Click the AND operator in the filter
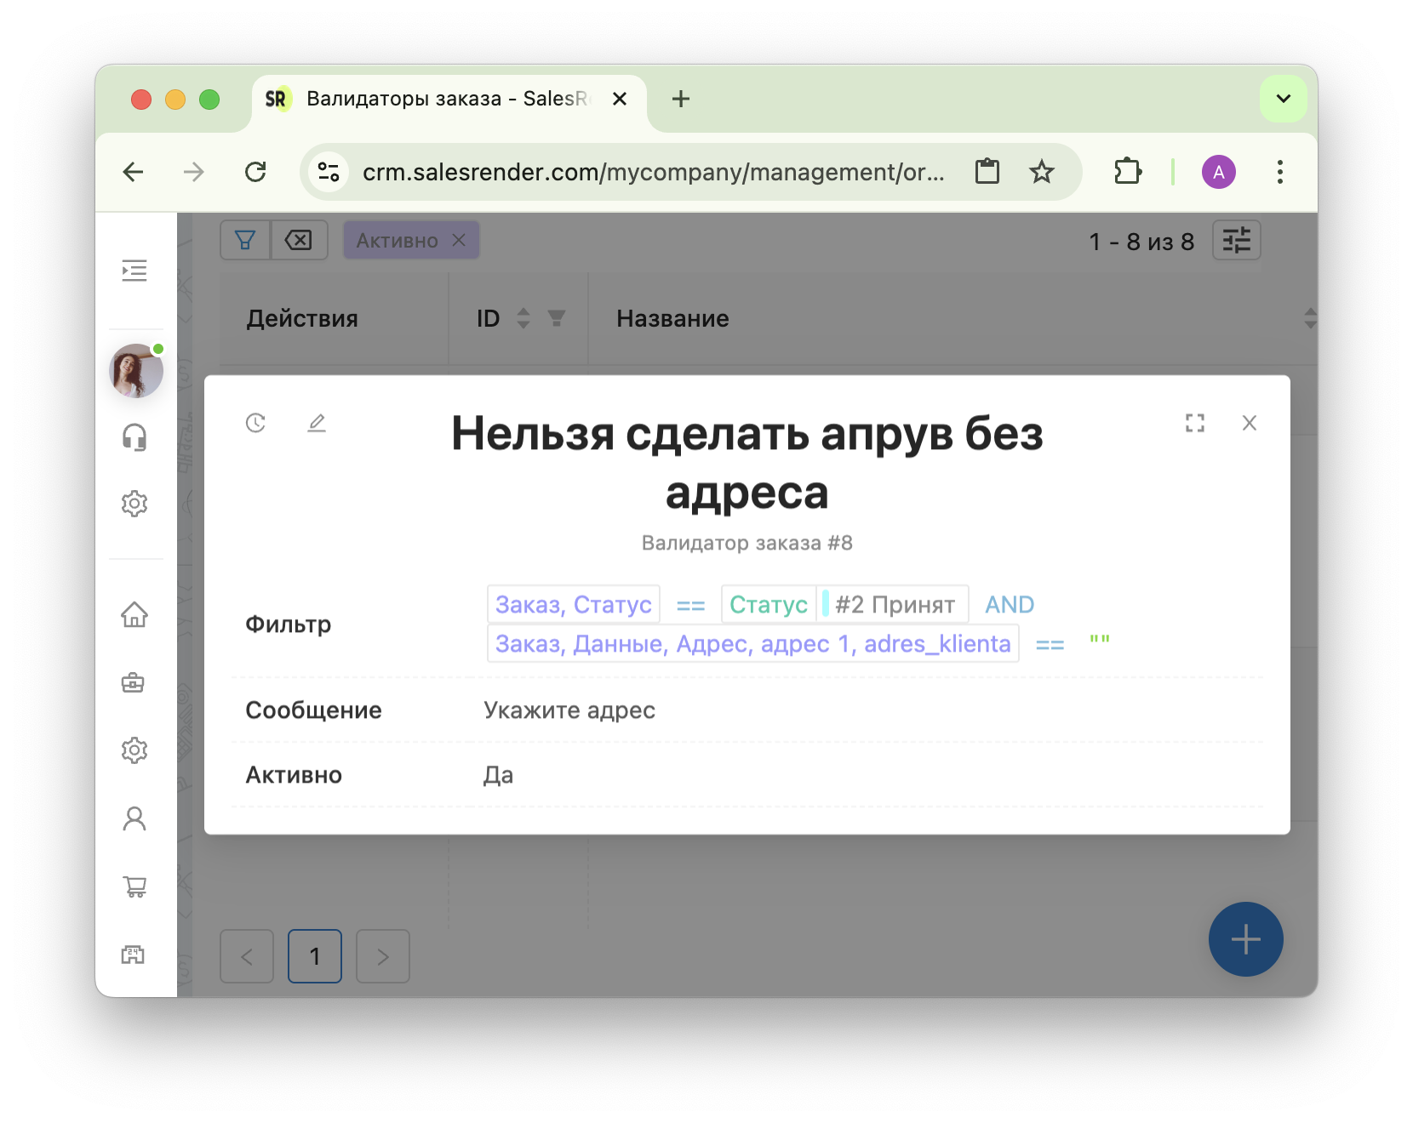This screenshot has height=1123, width=1413. tap(1010, 604)
